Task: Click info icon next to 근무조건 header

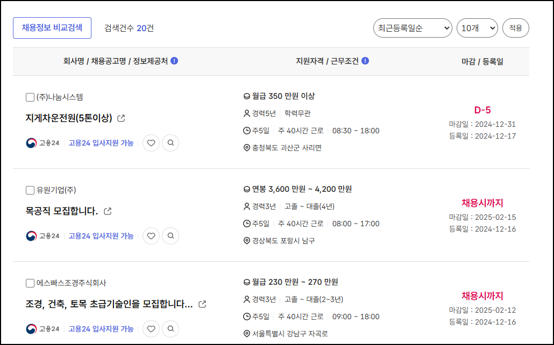Action: [x=365, y=61]
